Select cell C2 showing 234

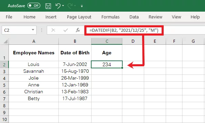(107, 64)
